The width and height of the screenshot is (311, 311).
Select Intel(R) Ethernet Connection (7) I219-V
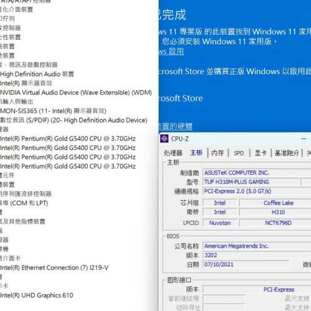coord(54,267)
